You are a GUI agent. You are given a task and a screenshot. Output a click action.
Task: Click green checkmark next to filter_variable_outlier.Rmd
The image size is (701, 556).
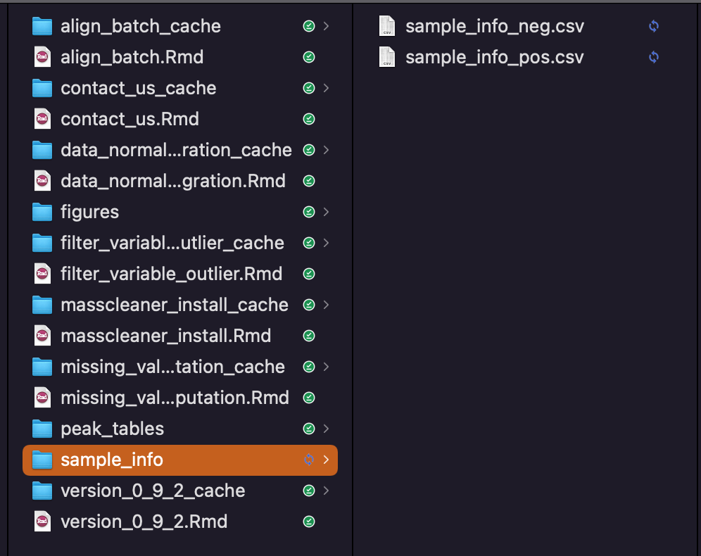[x=309, y=274]
